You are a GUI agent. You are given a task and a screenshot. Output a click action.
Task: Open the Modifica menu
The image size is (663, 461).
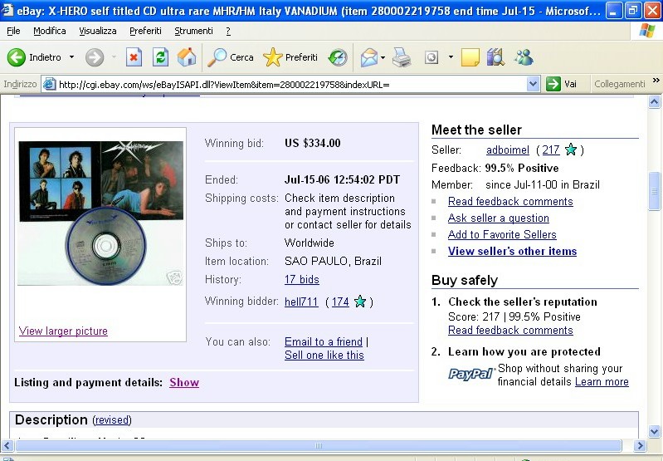tap(50, 31)
